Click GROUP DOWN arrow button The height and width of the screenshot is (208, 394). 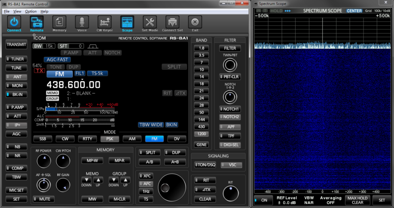coord(114,180)
